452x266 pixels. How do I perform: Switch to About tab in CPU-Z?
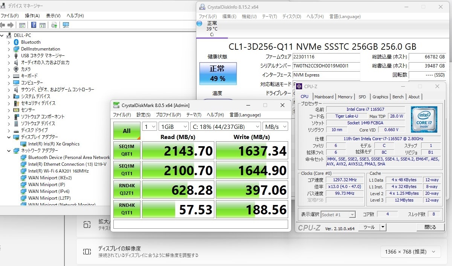click(414, 97)
